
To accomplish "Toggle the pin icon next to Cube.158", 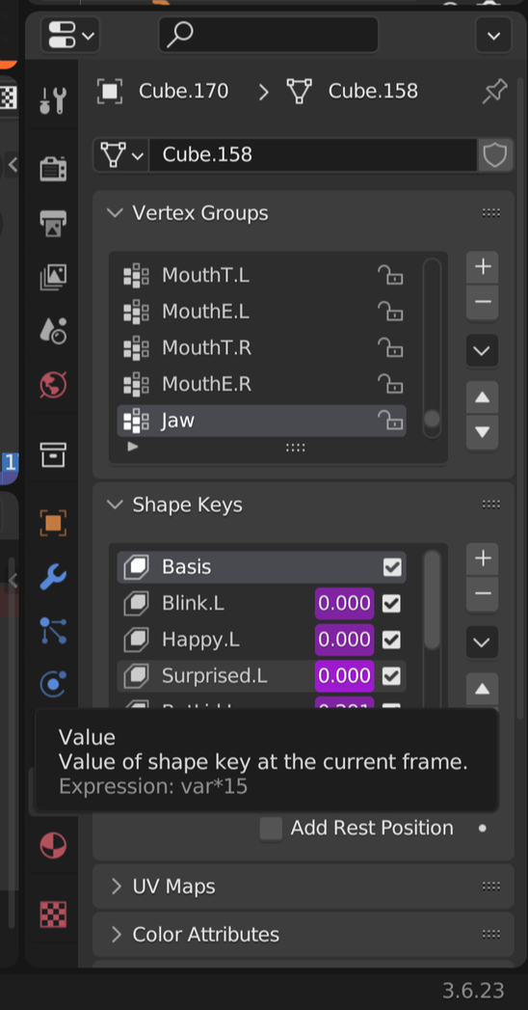I will pos(494,92).
